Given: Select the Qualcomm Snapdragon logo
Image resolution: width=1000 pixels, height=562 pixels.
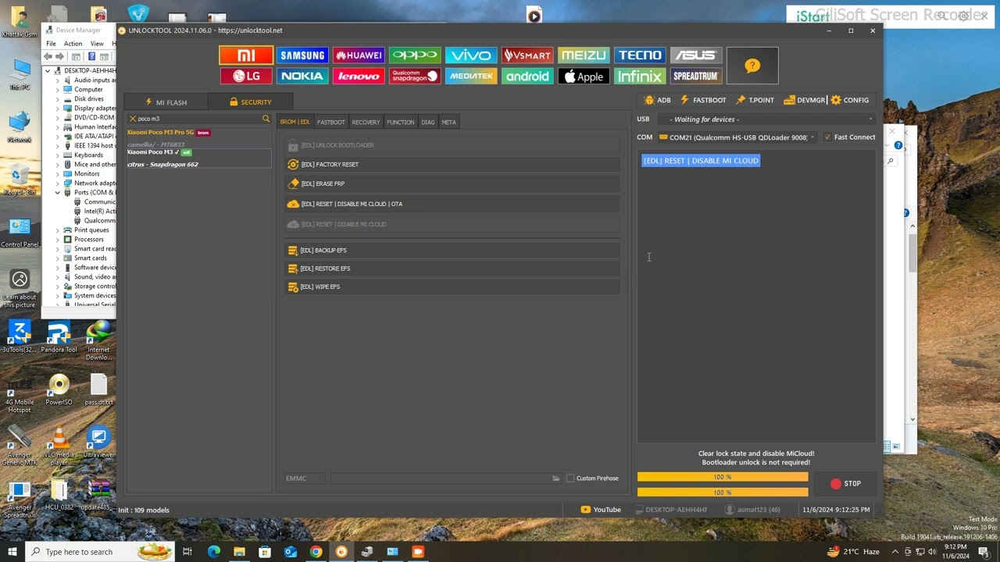Looking at the screenshot, I should pos(415,76).
